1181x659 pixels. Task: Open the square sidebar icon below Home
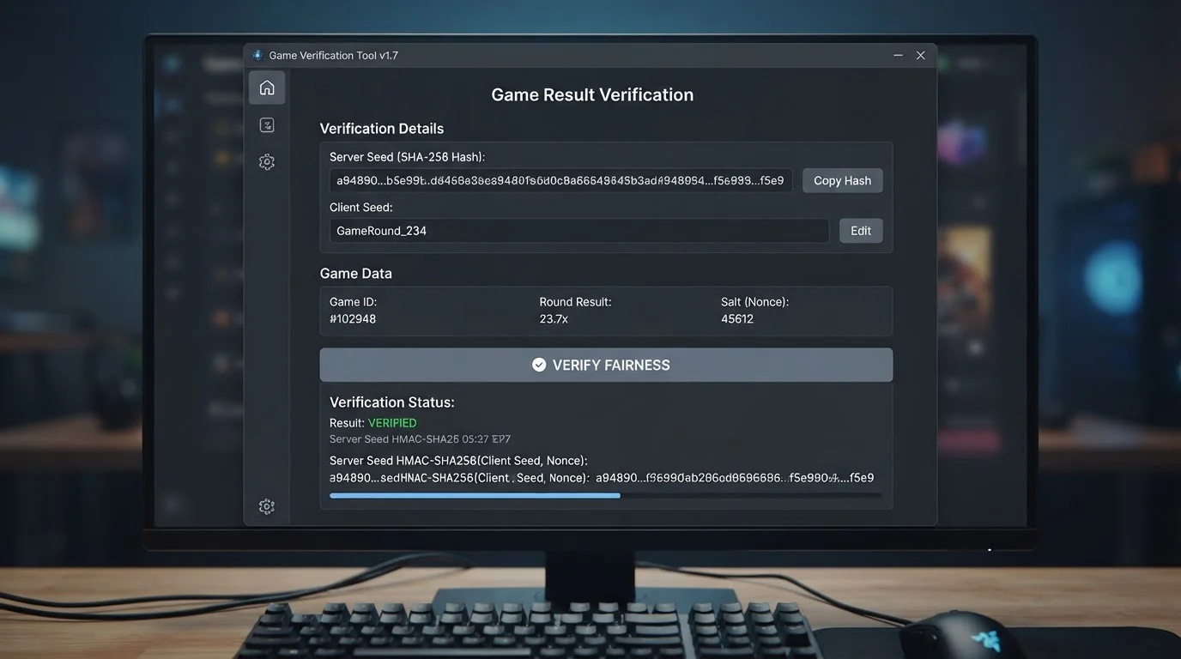click(x=267, y=125)
